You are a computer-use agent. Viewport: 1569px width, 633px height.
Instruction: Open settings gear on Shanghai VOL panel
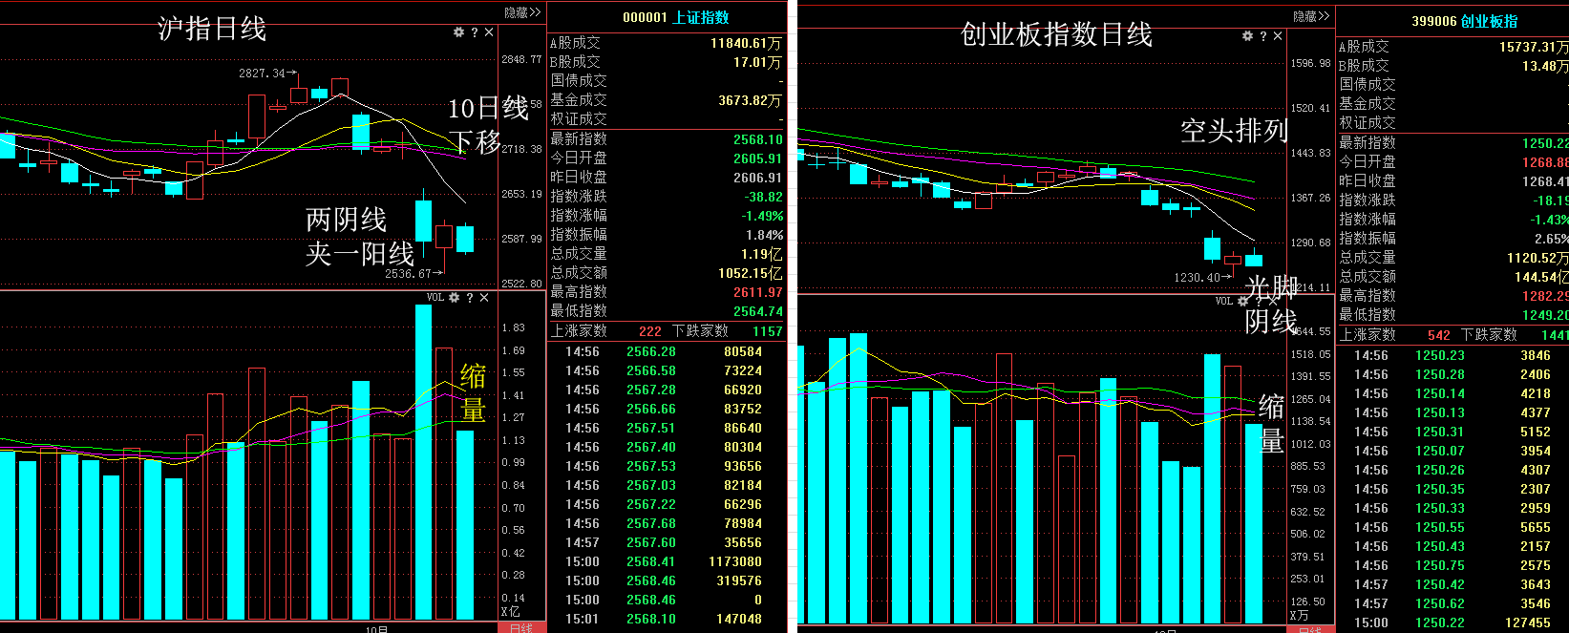click(454, 298)
